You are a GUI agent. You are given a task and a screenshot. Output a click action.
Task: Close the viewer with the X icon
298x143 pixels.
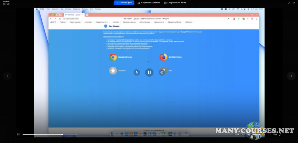294,3
